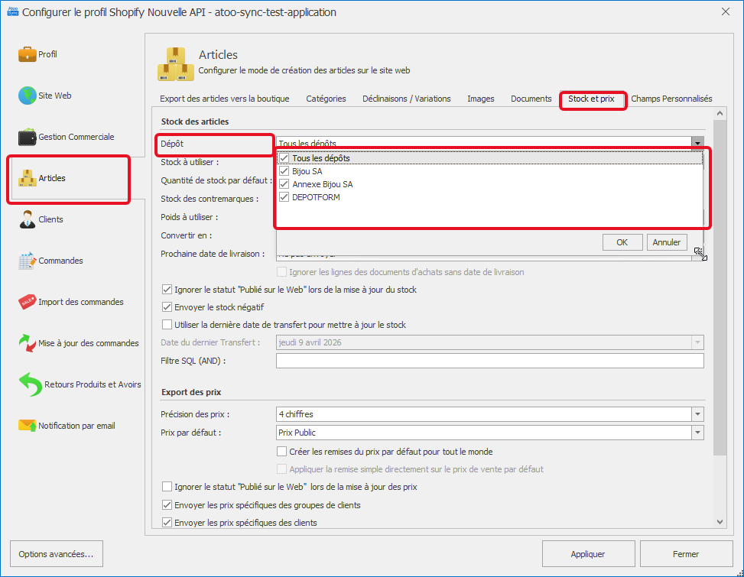Switch to Déclinaisons / Variations tab

click(407, 99)
